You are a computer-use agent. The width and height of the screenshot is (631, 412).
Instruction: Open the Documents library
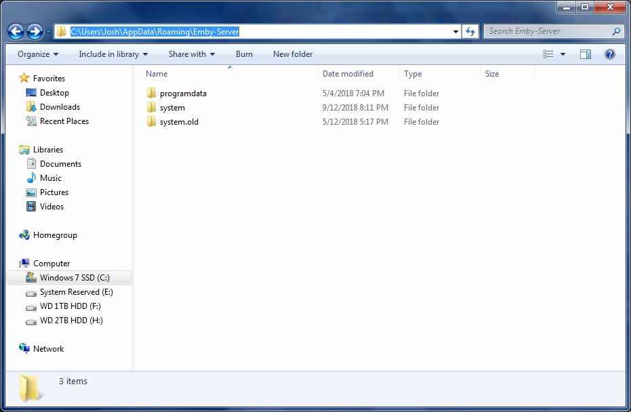point(60,164)
